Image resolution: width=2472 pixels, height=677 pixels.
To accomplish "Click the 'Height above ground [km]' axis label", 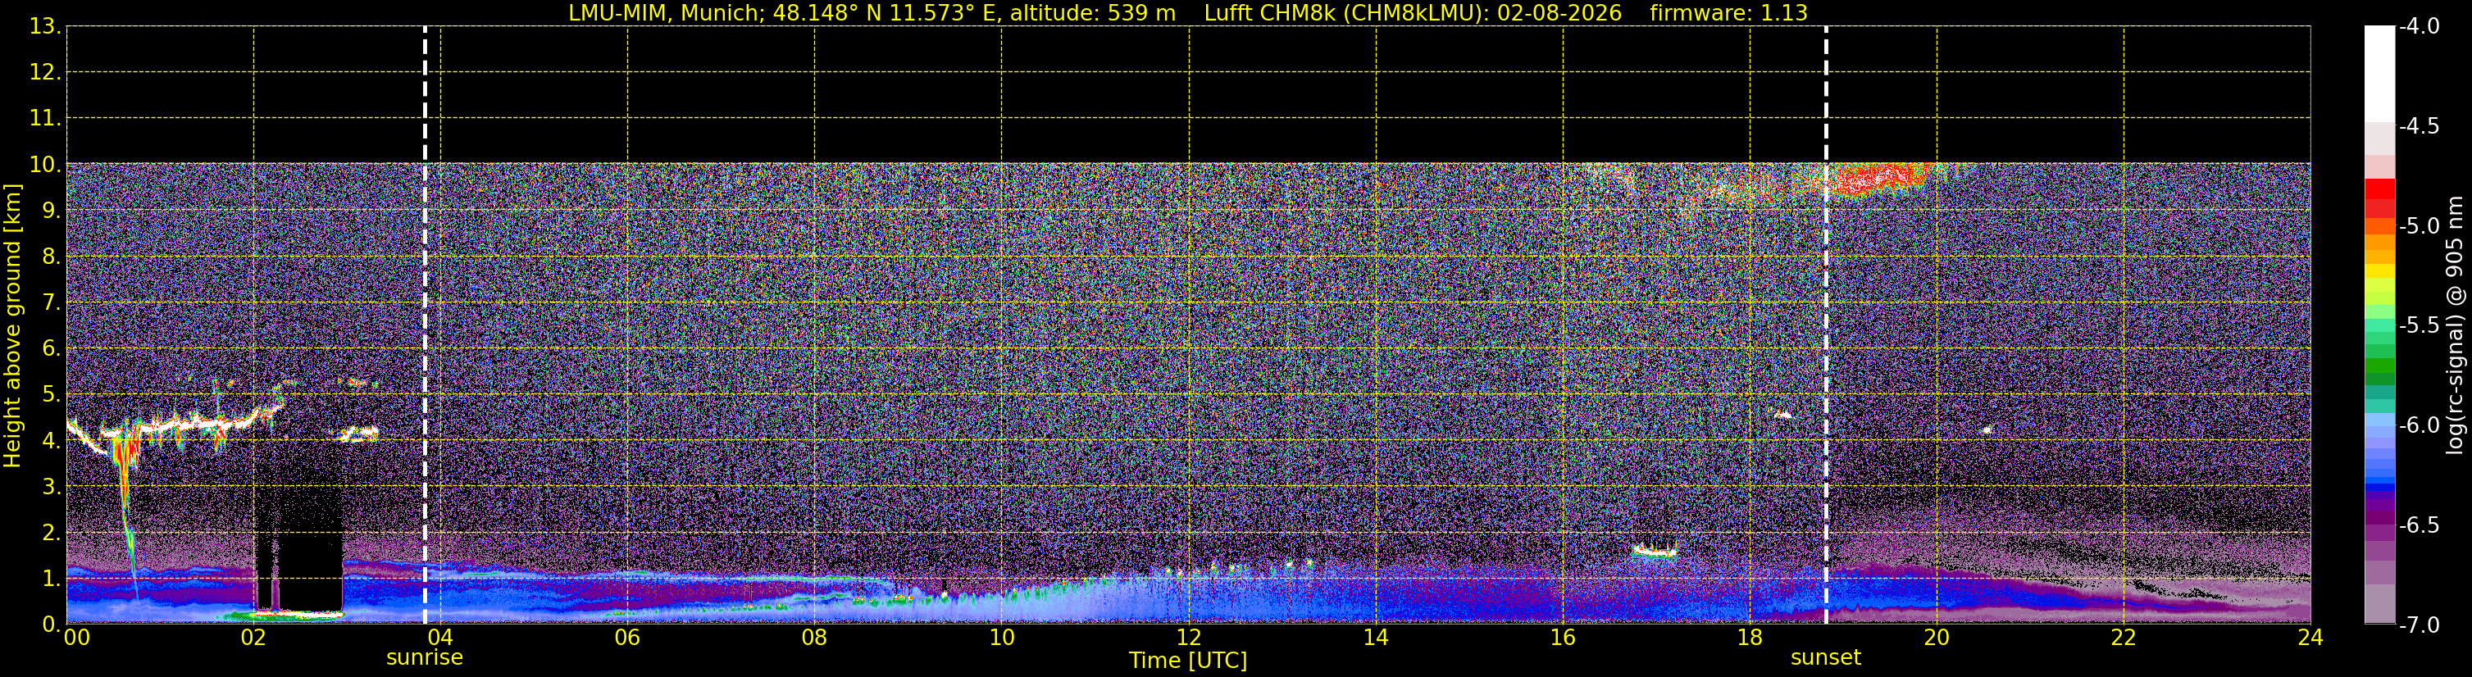I will tap(11, 325).
